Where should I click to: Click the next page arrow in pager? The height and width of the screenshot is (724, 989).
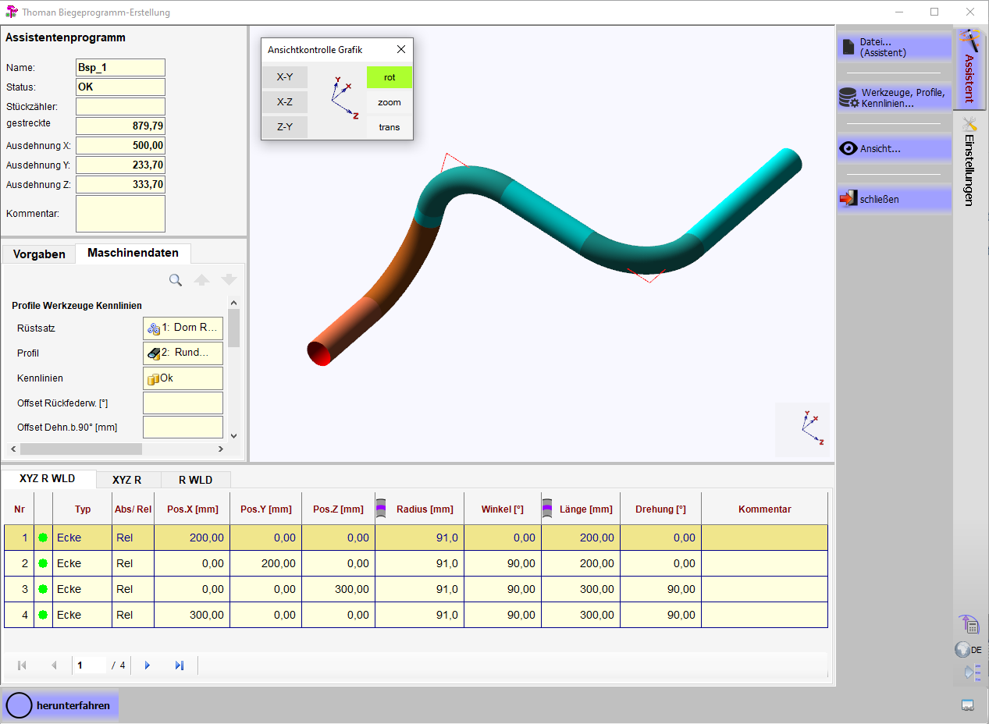point(147,665)
